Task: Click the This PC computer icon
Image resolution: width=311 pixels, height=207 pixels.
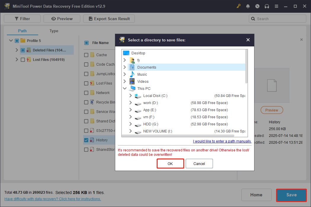Action: click(132, 88)
